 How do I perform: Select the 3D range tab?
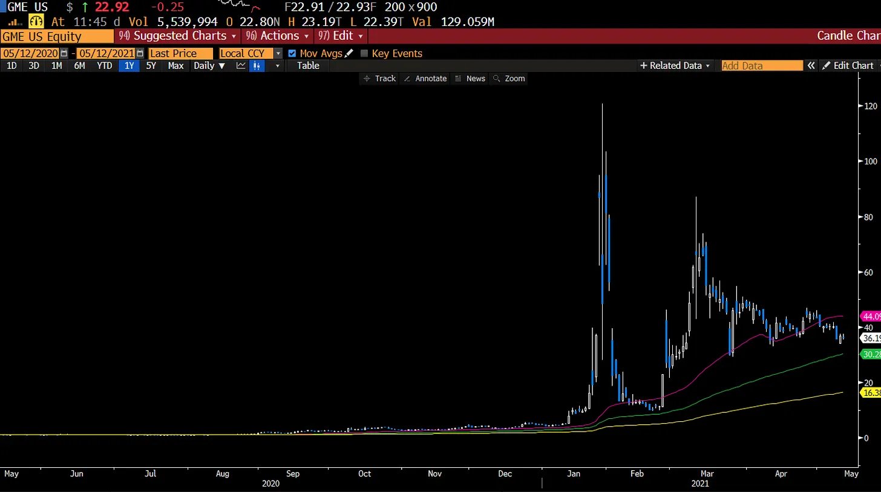coord(34,65)
